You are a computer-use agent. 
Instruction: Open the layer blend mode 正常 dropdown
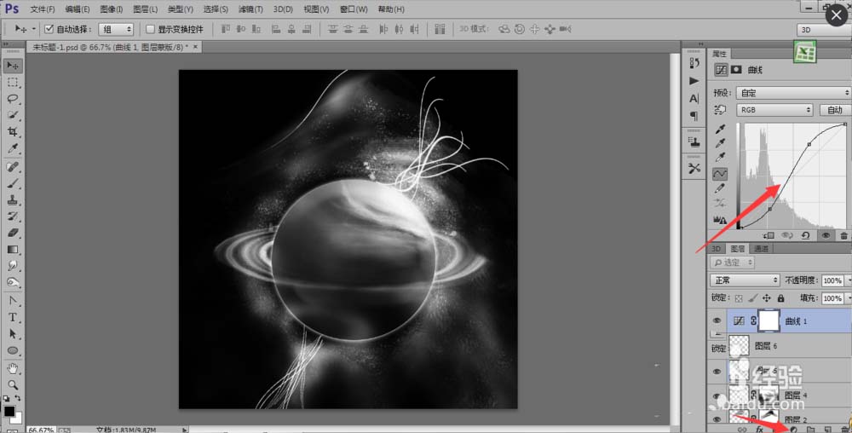(746, 280)
